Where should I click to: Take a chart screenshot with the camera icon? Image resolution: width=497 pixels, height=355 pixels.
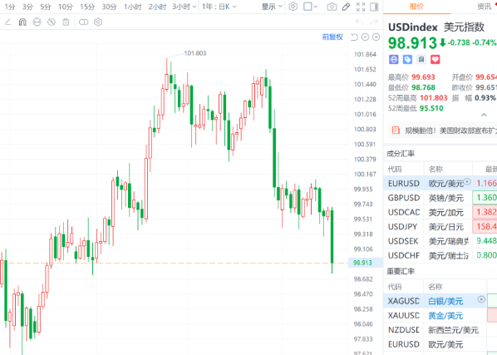tap(332, 7)
